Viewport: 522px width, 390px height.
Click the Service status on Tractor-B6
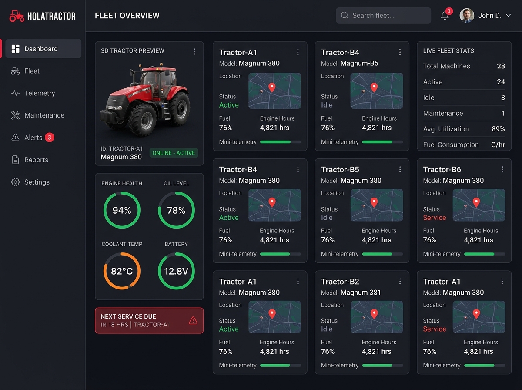pos(435,218)
